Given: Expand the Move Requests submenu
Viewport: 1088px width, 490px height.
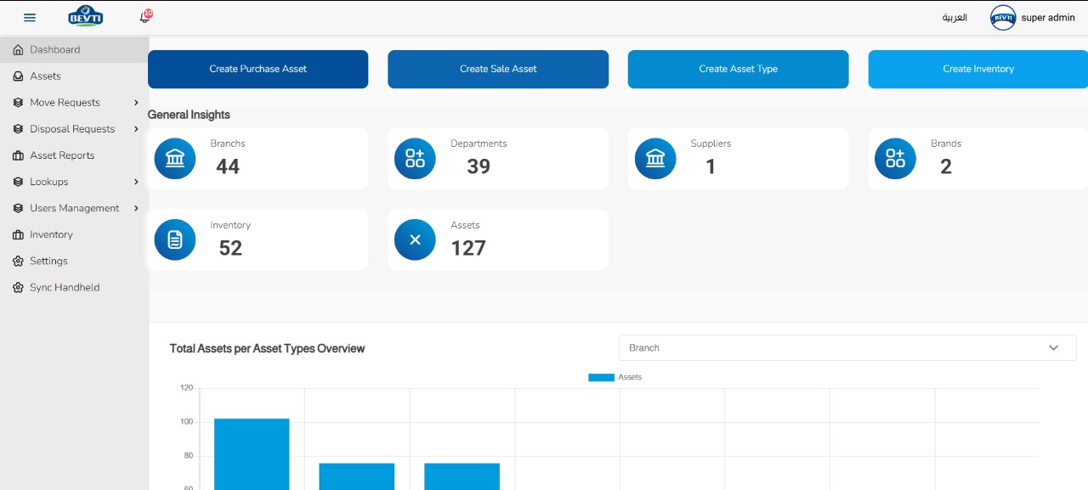Looking at the screenshot, I should [x=75, y=103].
